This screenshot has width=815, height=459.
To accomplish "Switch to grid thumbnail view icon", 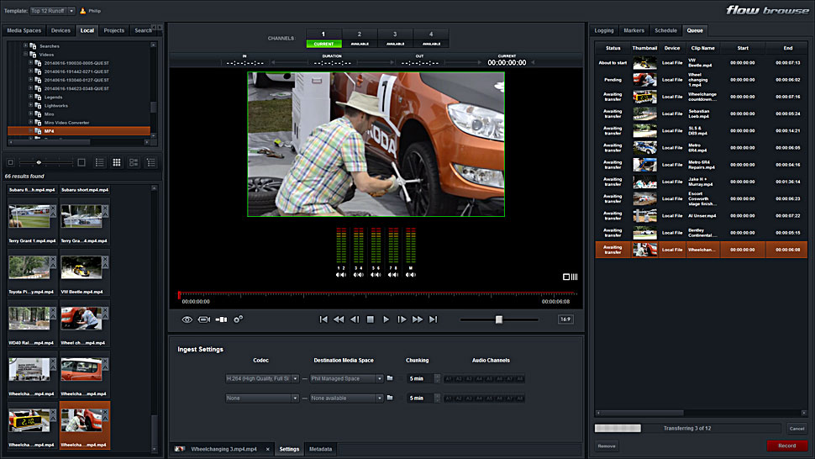I will 117,162.
